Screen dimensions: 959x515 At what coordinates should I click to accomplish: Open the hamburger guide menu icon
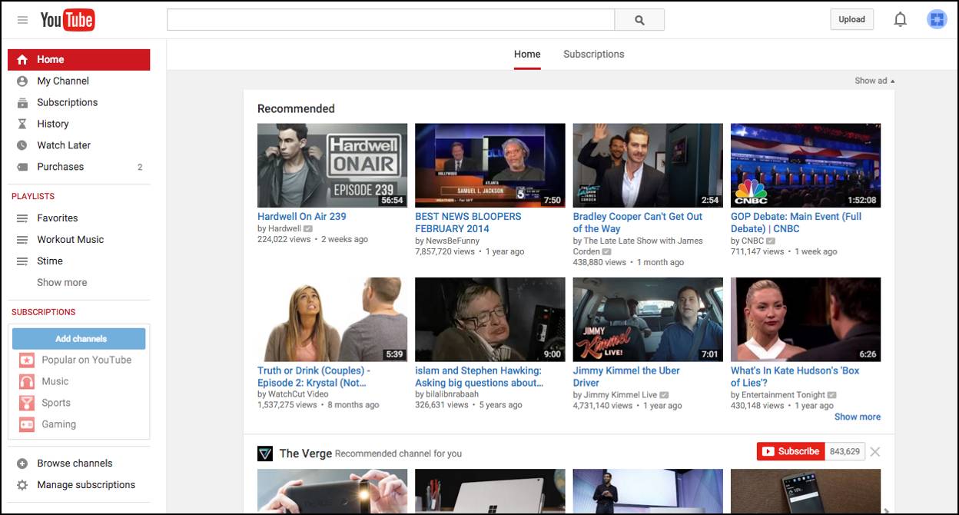tap(22, 20)
